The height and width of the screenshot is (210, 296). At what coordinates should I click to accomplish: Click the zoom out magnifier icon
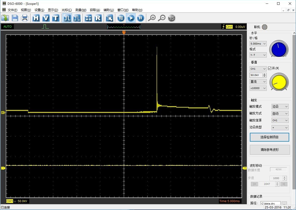pos(162,18)
